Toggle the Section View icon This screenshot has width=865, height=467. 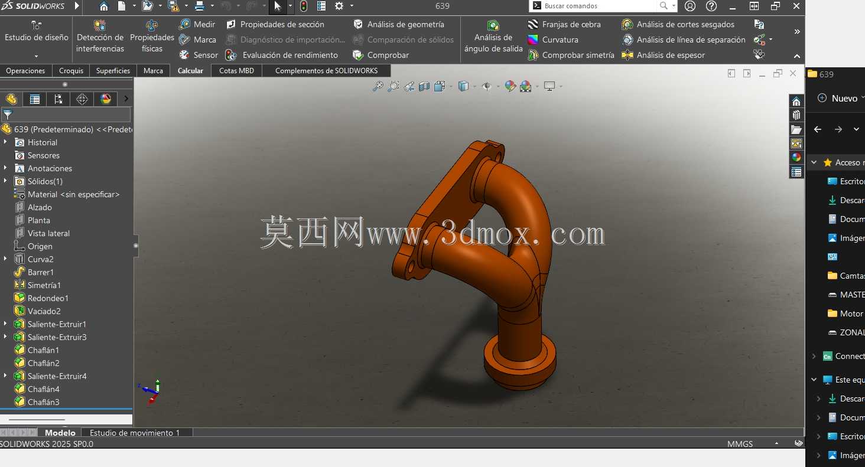point(424,86)
